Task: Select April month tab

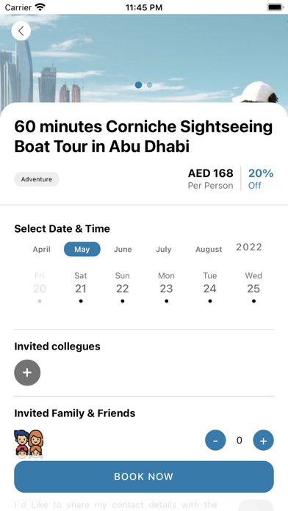Action: pyautogui.click(x=41, y=250)
